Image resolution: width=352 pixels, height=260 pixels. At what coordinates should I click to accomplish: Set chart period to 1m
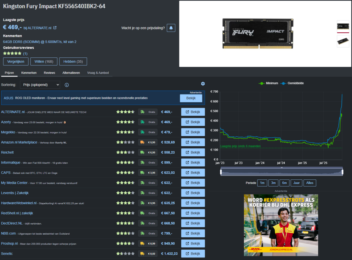click(262, 183)
